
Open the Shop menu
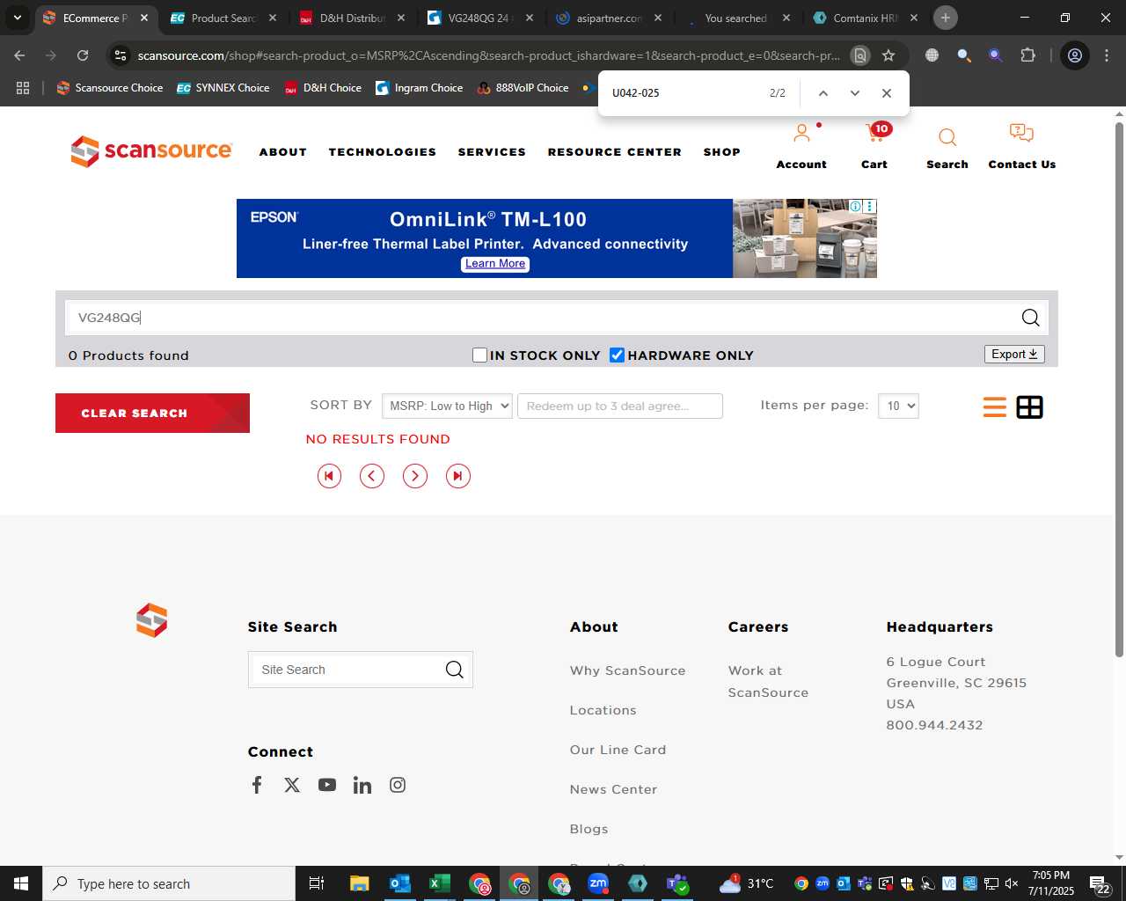[722, 152]
